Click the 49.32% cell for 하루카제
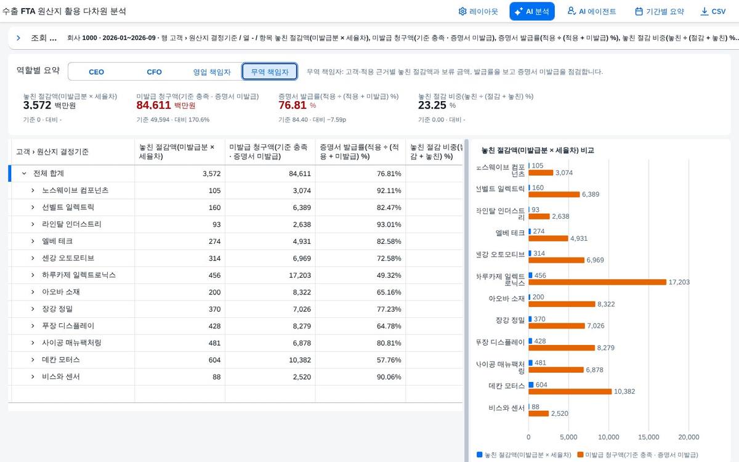The height and width of the screenshot is (462, 739). pyautogui.click(x=360, y=275)
